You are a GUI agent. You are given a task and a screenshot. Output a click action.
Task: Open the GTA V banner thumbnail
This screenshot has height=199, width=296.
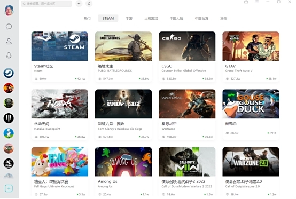(251, 46)
